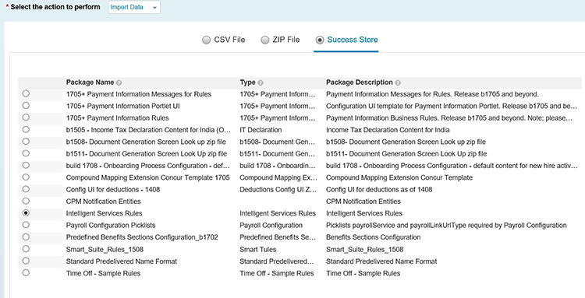
Task: Choose Smart_Suite_Rules_1508 package radio button
Action: [x=26, y=249]
